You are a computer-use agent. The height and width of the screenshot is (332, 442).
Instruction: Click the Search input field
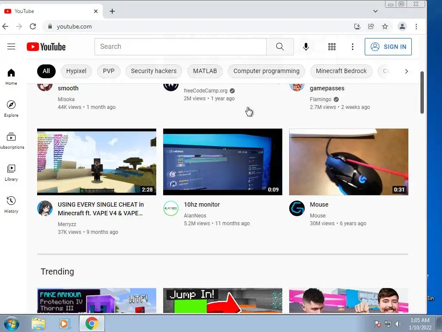[x=180, y=47]
